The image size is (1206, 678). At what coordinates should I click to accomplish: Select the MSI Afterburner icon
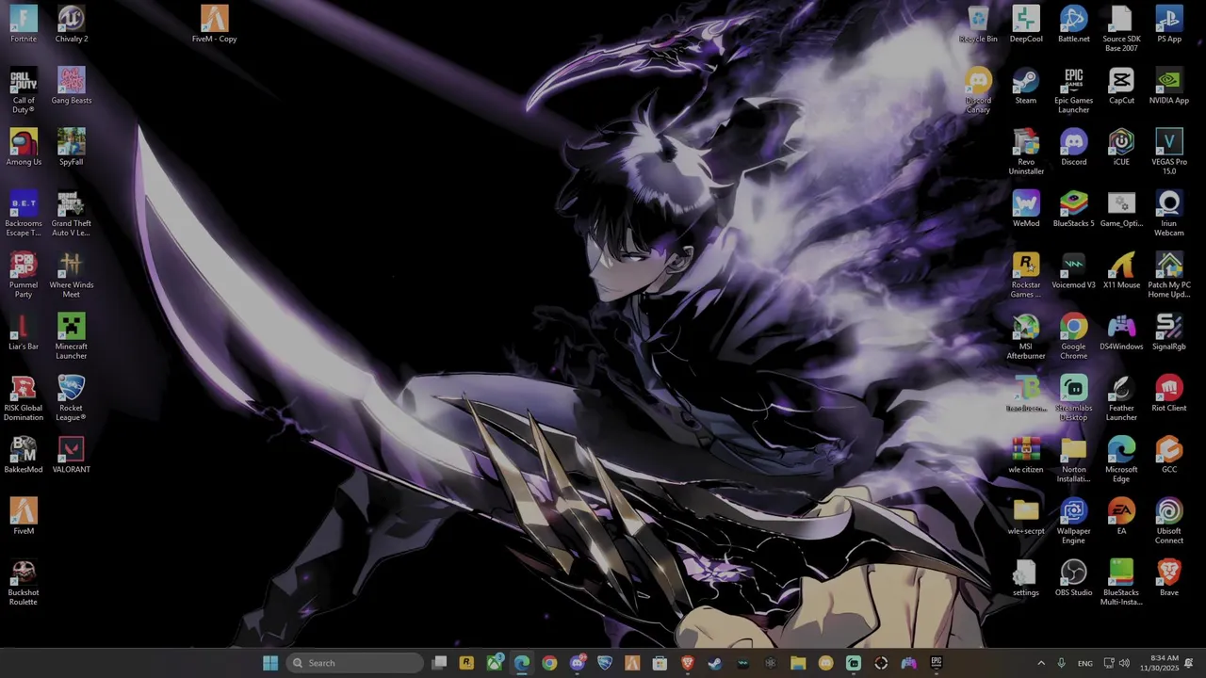(x=1026, y=336)
